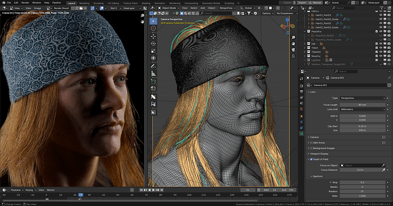Open the Output properties tab icon
This screenshot has width=393, height=206.
(301, 92)
